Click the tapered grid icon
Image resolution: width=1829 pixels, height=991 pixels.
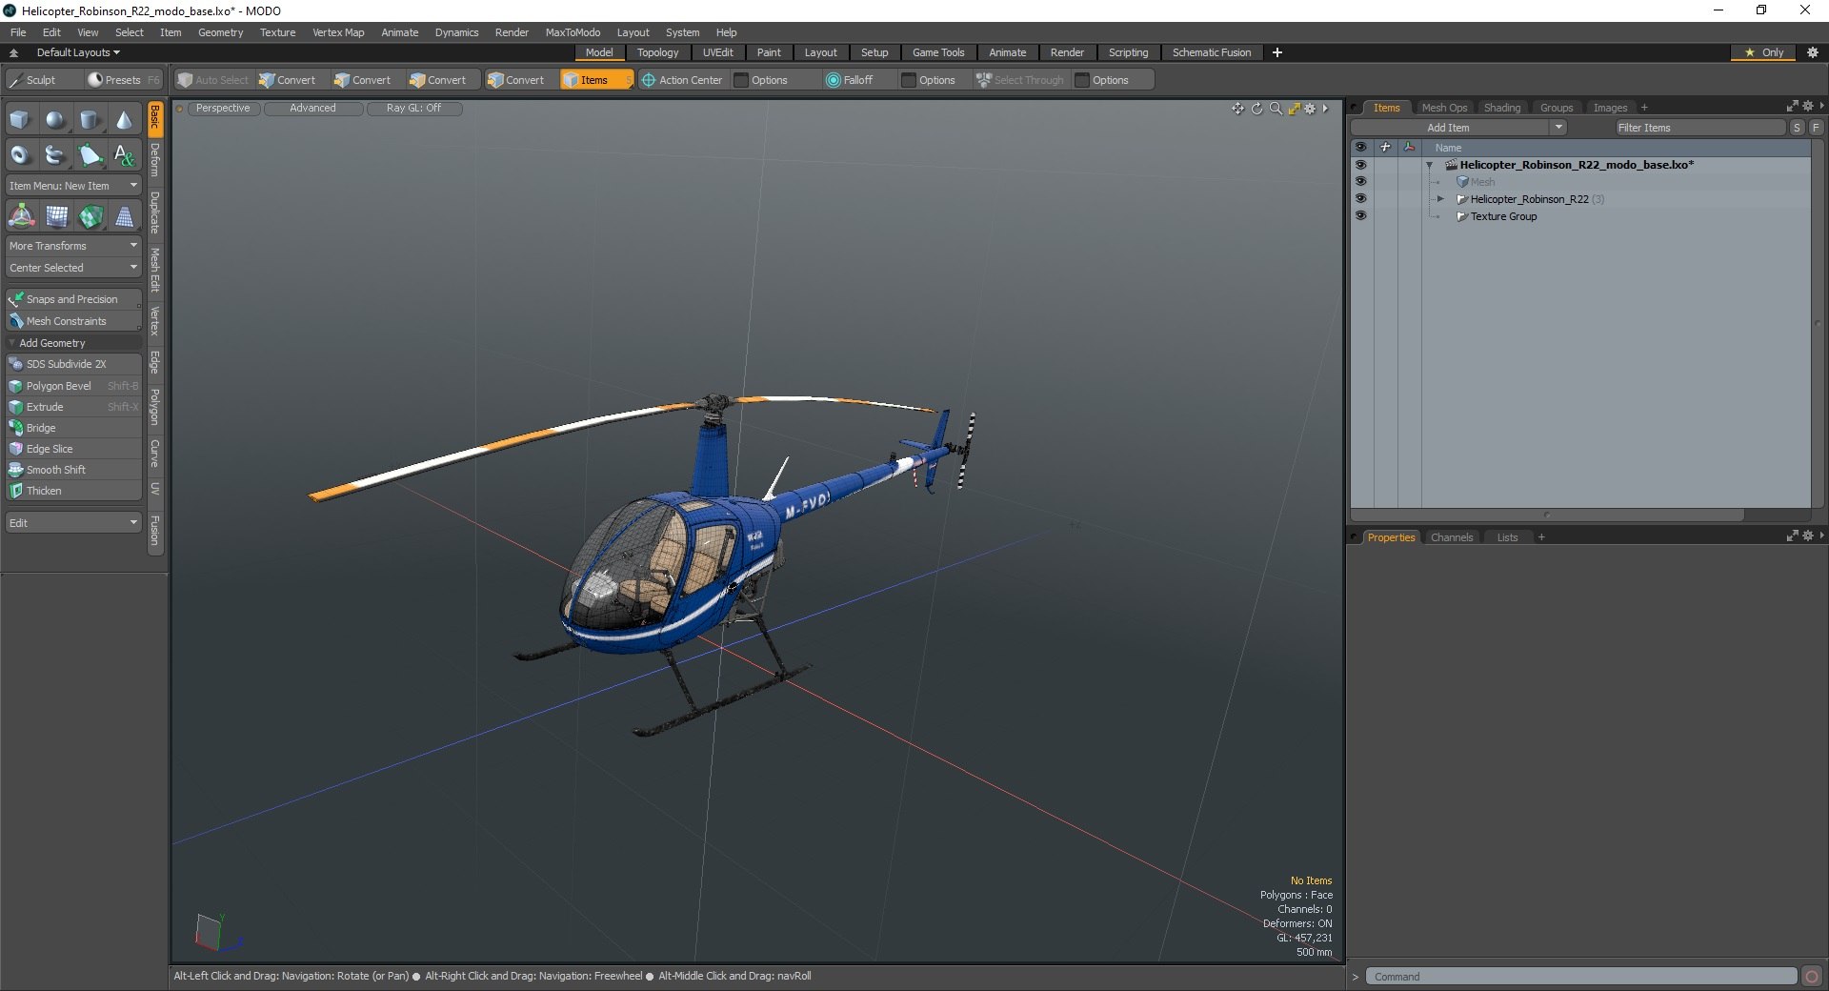(x=125, y=217)
